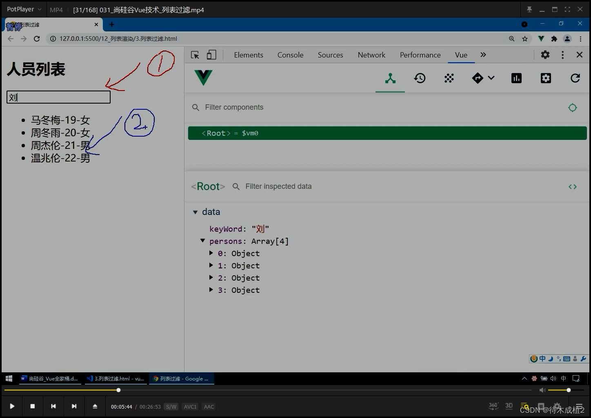
Task: Open the Chrome three-dot menu
Action: pos(580,39)
